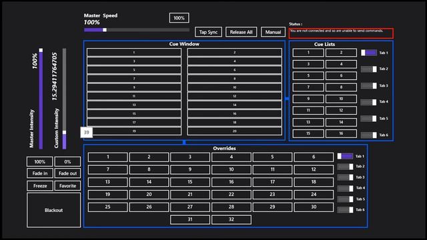Toggle Cue Lists Tab 6 switch
Image resolution: width=427 pixels, height=240 pixels.
369,135
